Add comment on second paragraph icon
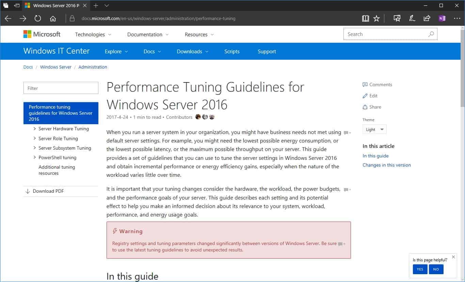 click(347, 190)
